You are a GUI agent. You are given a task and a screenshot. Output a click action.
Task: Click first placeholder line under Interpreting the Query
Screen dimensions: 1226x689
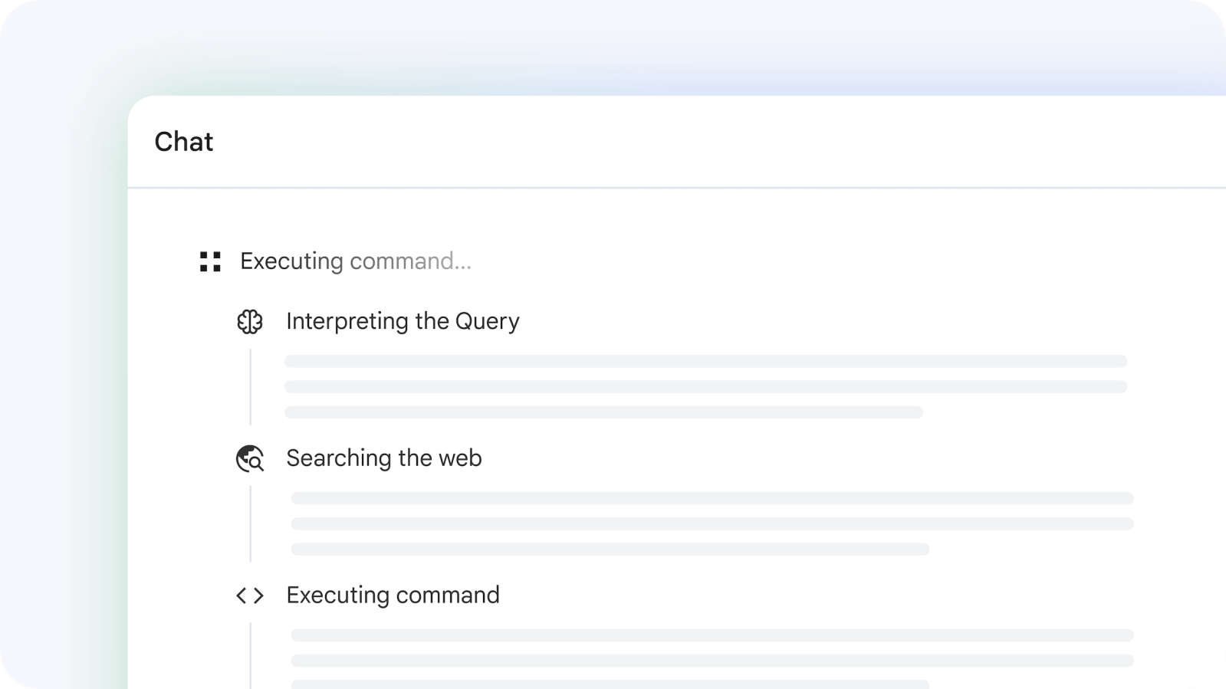tap(705, 361)
